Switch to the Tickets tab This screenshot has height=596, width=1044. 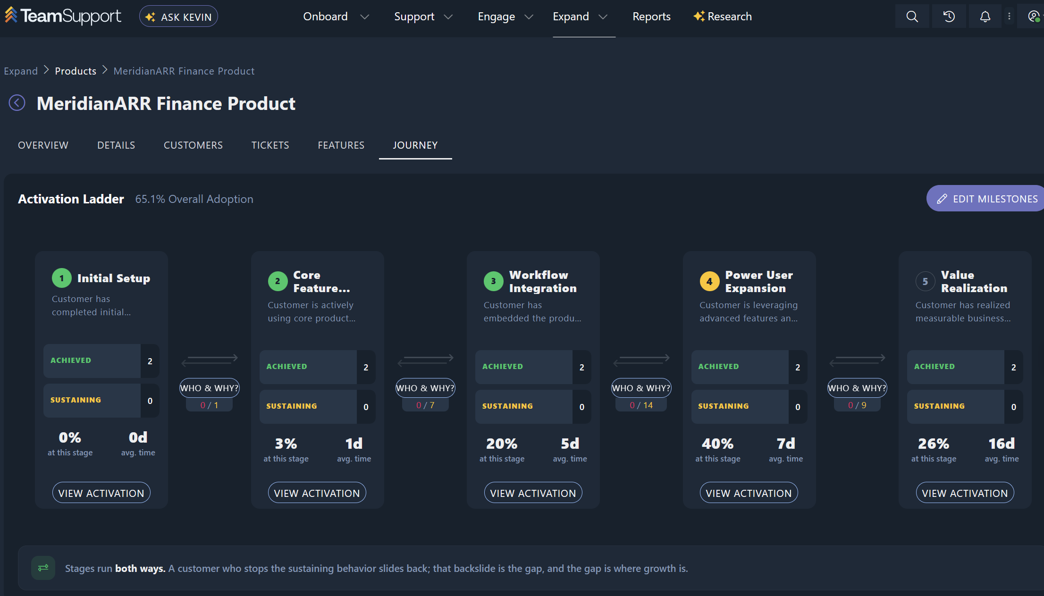tap(270, 145)
